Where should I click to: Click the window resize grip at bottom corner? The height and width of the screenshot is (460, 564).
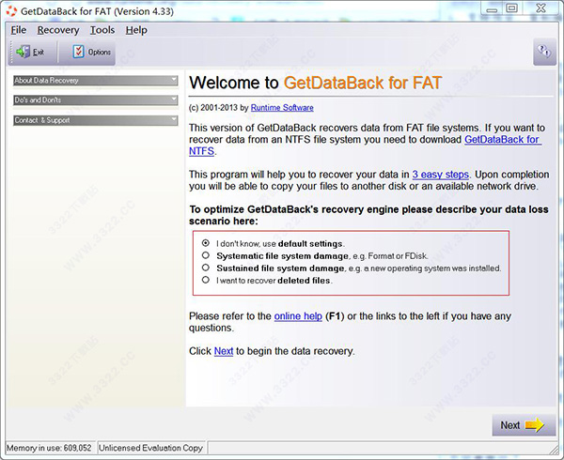click(x=554, y=450)
